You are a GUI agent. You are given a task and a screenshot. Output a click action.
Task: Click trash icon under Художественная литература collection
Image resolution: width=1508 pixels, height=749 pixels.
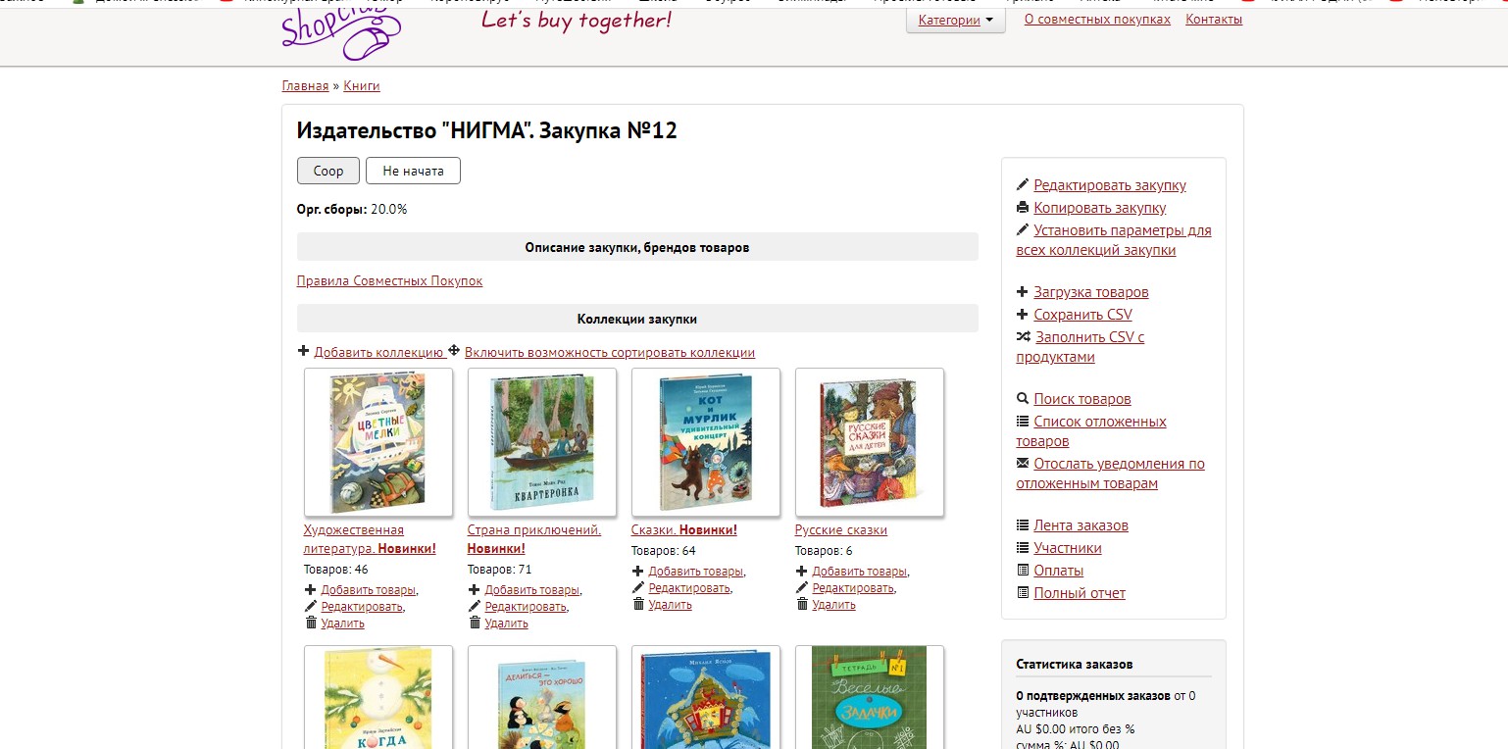[x=311, y=622]
